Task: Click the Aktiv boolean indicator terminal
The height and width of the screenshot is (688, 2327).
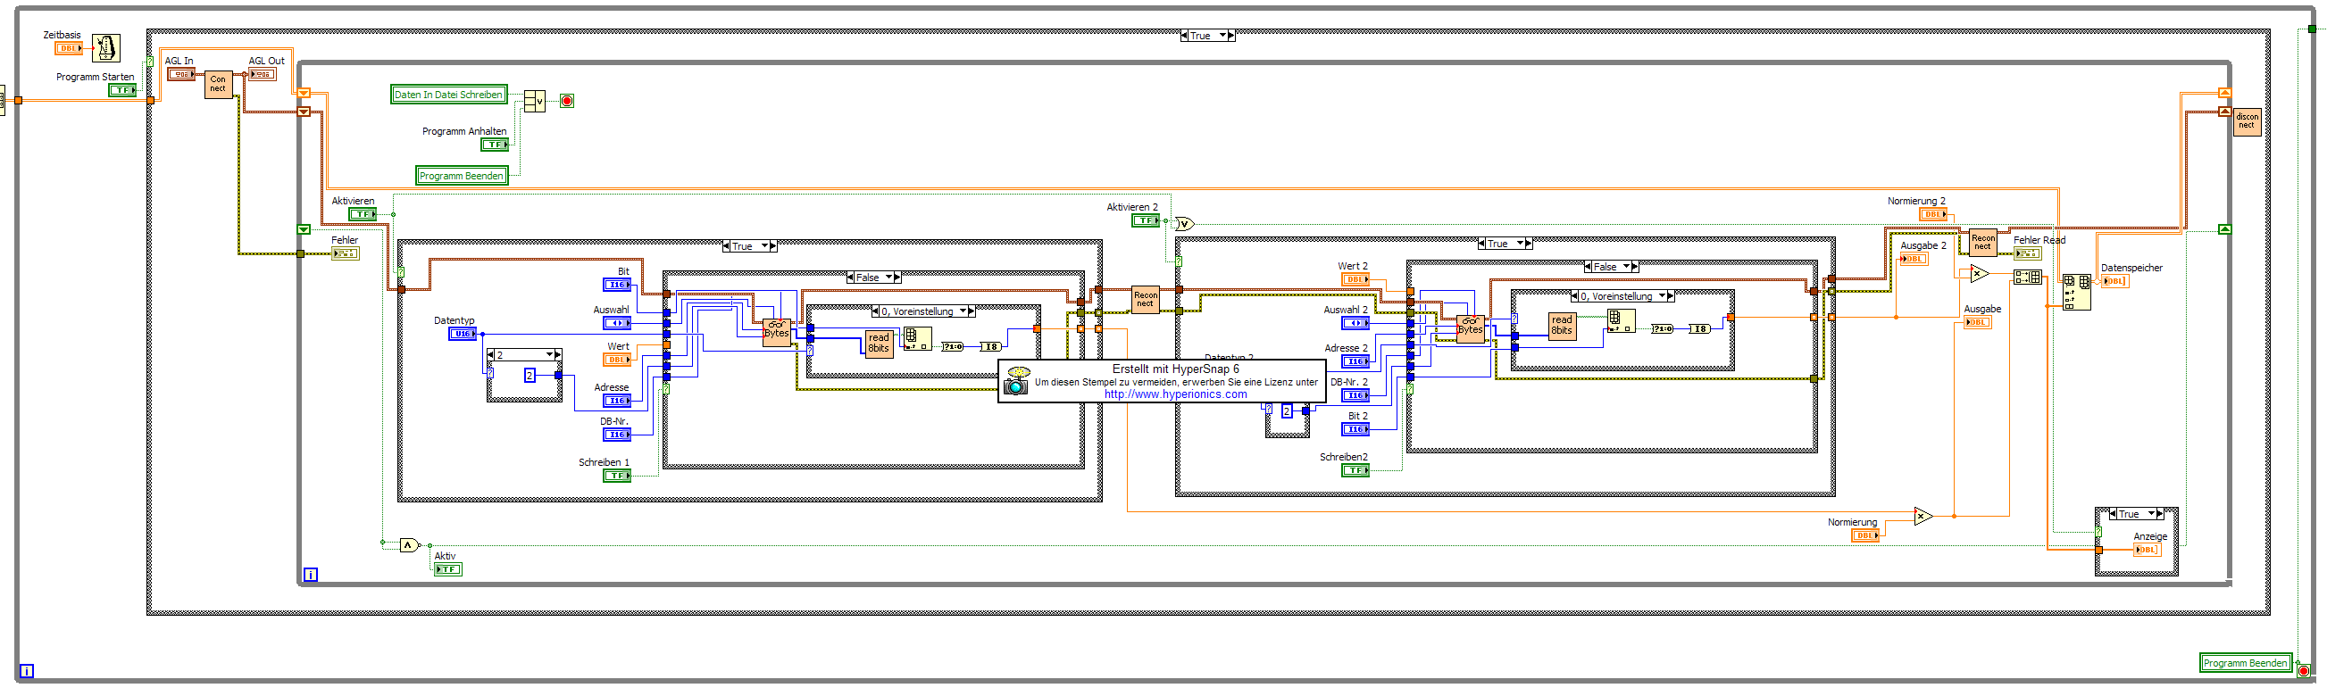Action: point(447,569)
